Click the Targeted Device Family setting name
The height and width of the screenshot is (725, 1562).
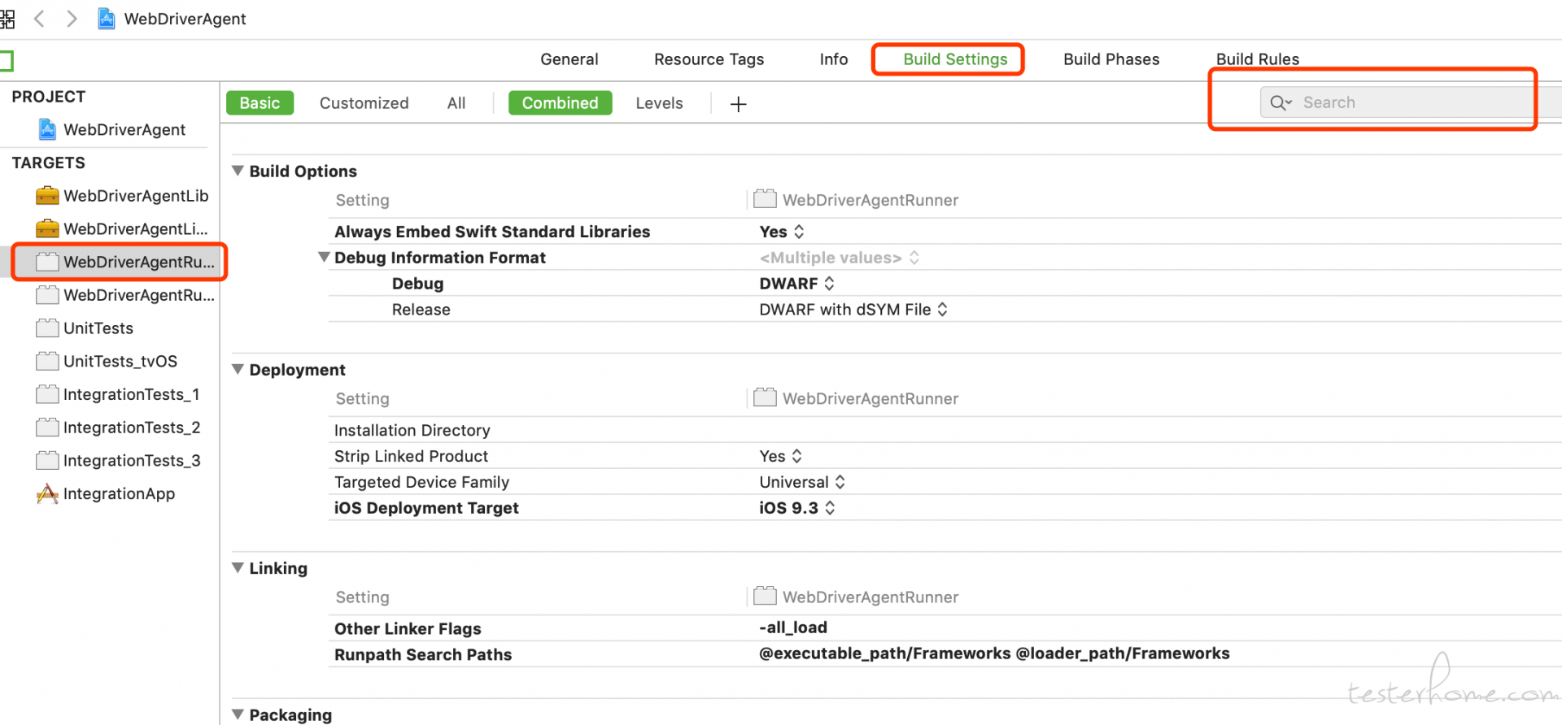(x=421, y=482)
